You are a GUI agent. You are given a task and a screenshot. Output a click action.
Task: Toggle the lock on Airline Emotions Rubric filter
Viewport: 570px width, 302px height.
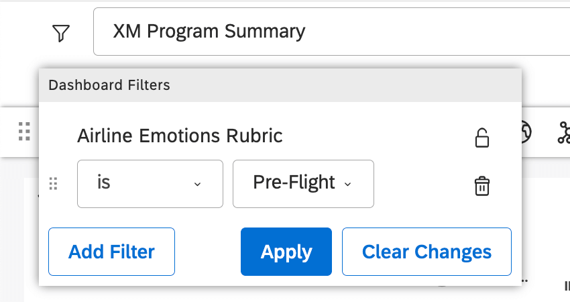point(481,137)
